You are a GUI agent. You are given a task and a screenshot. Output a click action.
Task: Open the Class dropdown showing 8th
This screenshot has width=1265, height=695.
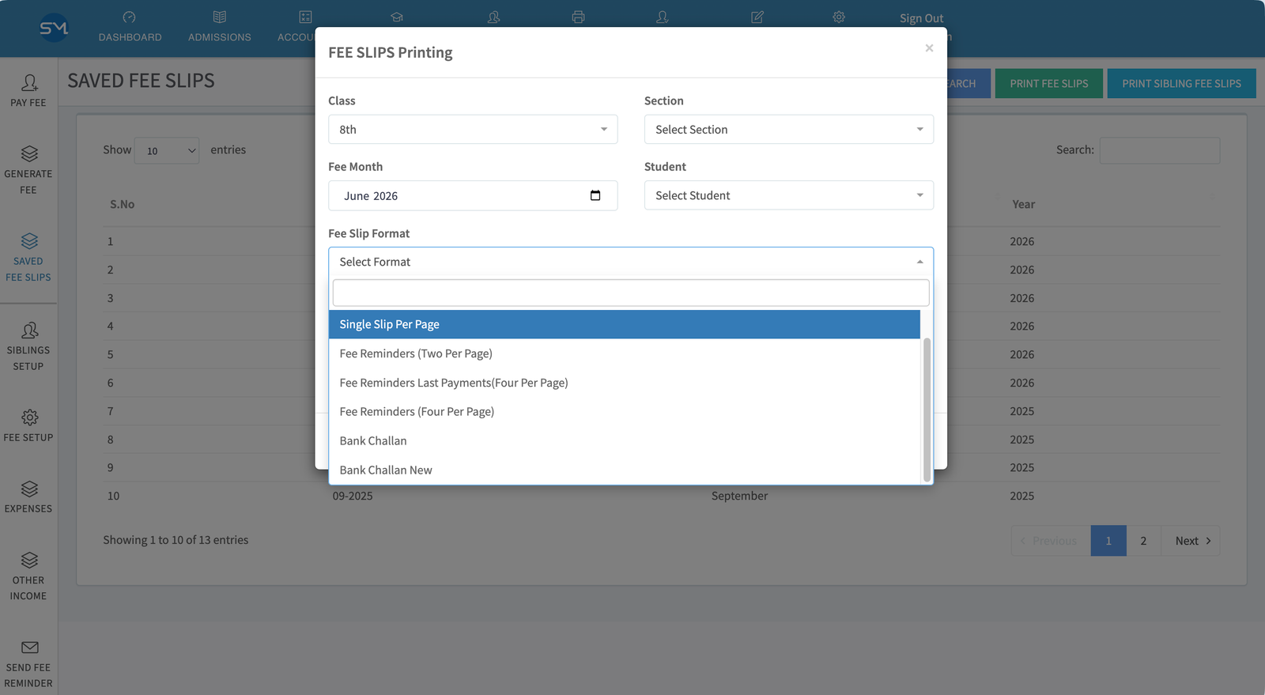pos(473,130)
